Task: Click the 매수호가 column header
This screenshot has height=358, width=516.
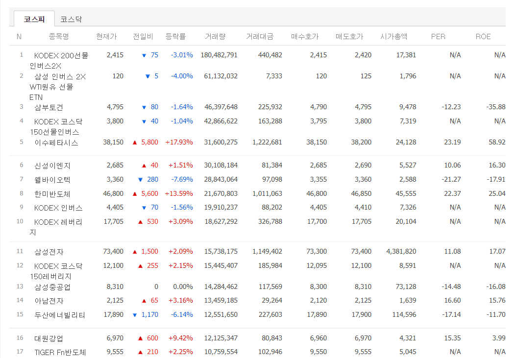Action: (x=305, y=37)
